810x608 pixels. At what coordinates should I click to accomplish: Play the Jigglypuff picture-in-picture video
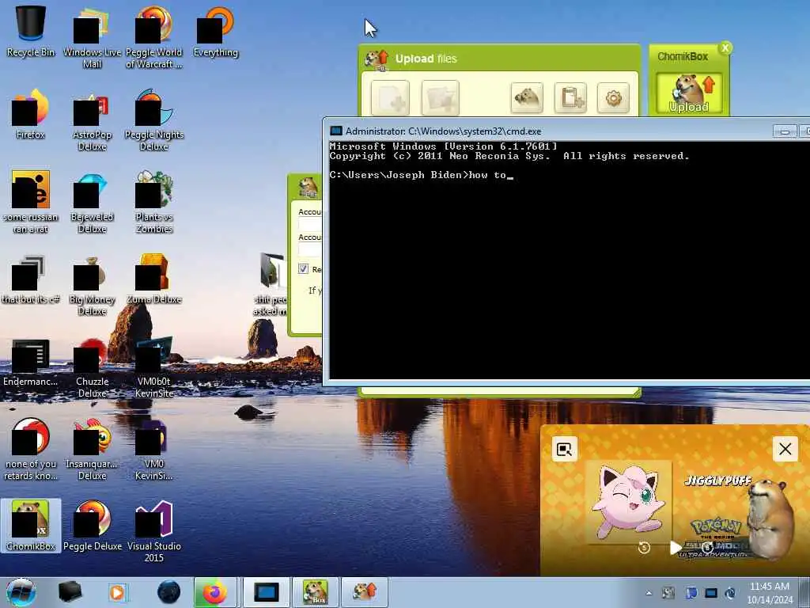click(676, 548)
